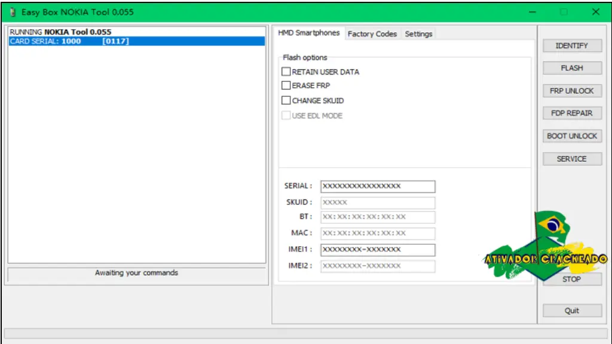Close the Easy Box NOKIA Tool window
Screen dimensions: 612x344
click(x=596, y=12)
